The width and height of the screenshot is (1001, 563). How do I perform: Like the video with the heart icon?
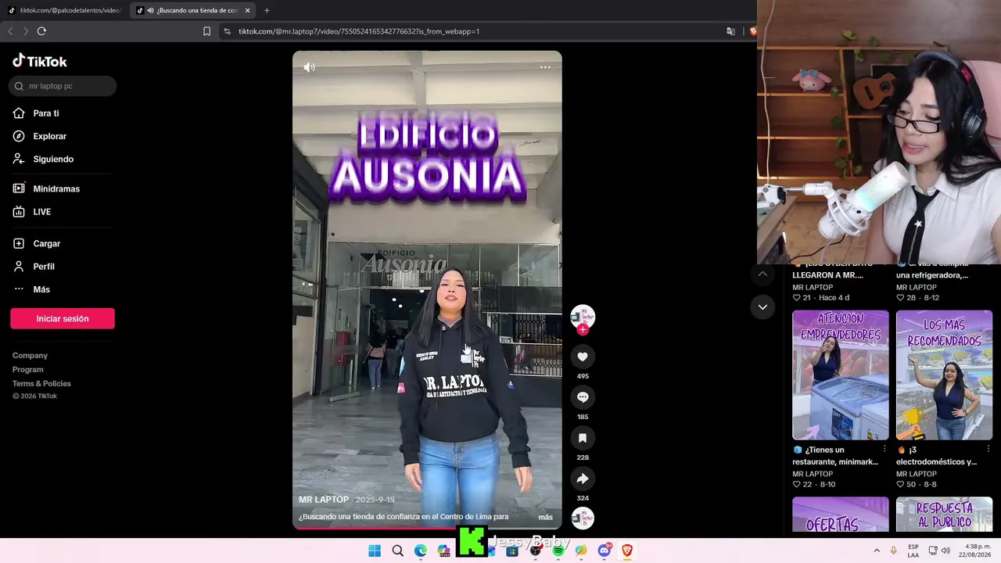pyautogui.click(x=583, y=357)
